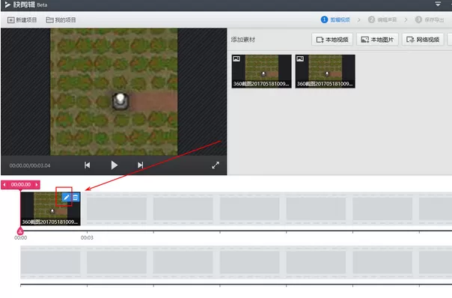Skip to next frame button

140,165
